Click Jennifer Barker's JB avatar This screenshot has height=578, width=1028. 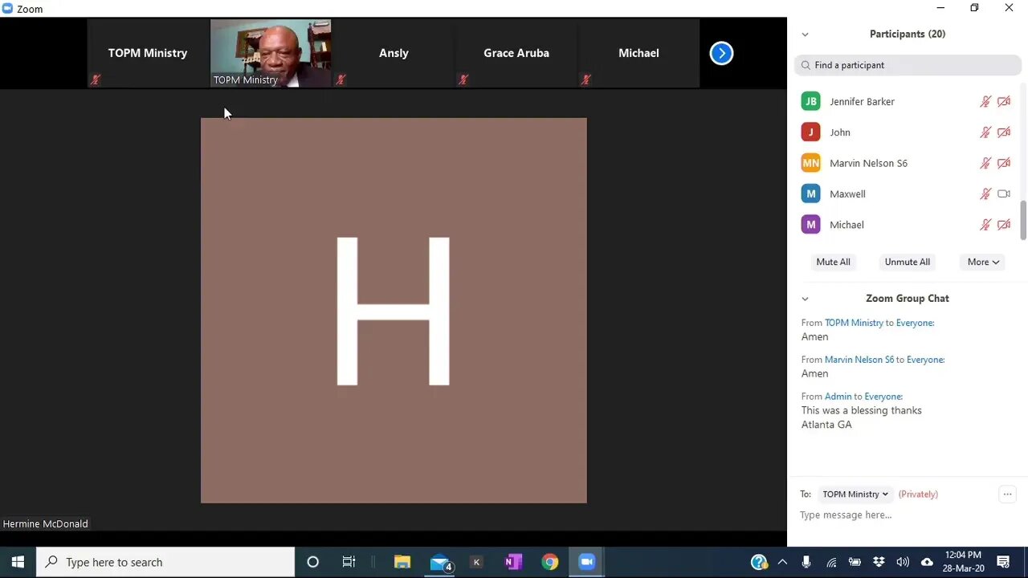point(811,101)
